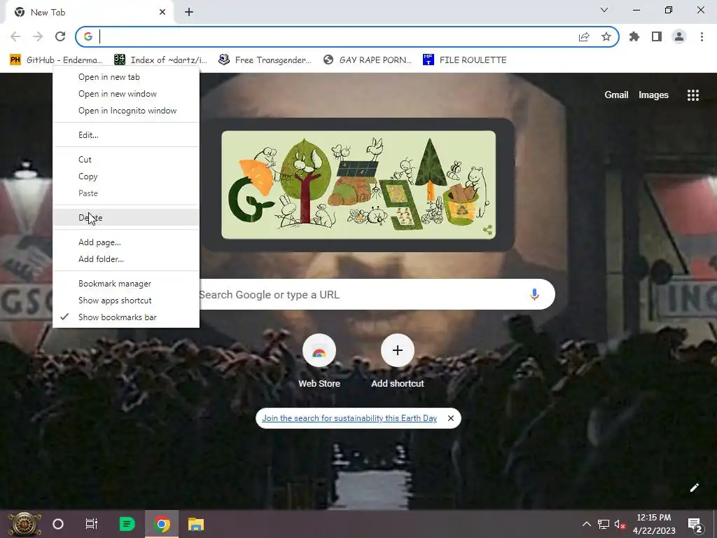The width and height of the screenshot is (717, 538).
Task: Click the share this page icon
Action: coord(584,37)
